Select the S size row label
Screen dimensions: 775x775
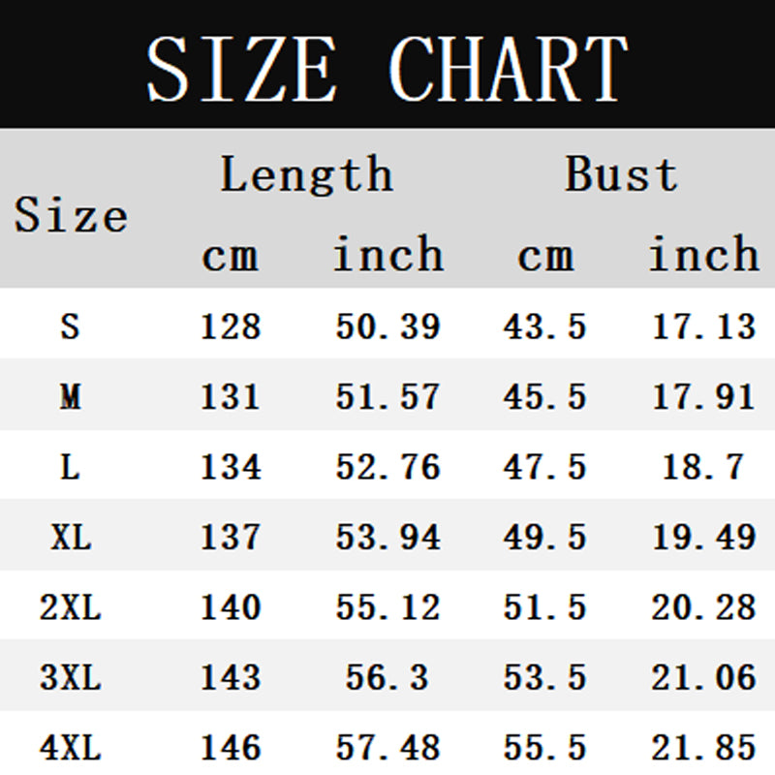pyautogui.click(x=70, y=326)
